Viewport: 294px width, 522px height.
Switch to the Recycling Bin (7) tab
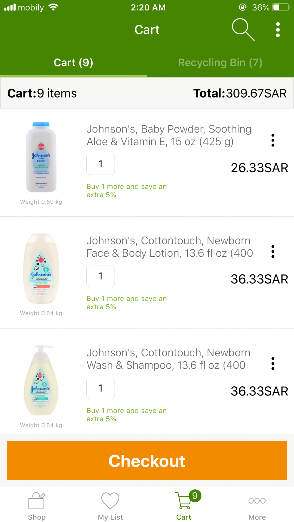[x=220, y=63]
